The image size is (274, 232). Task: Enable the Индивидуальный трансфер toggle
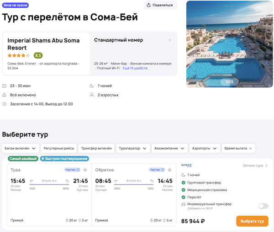pos(263,206)
